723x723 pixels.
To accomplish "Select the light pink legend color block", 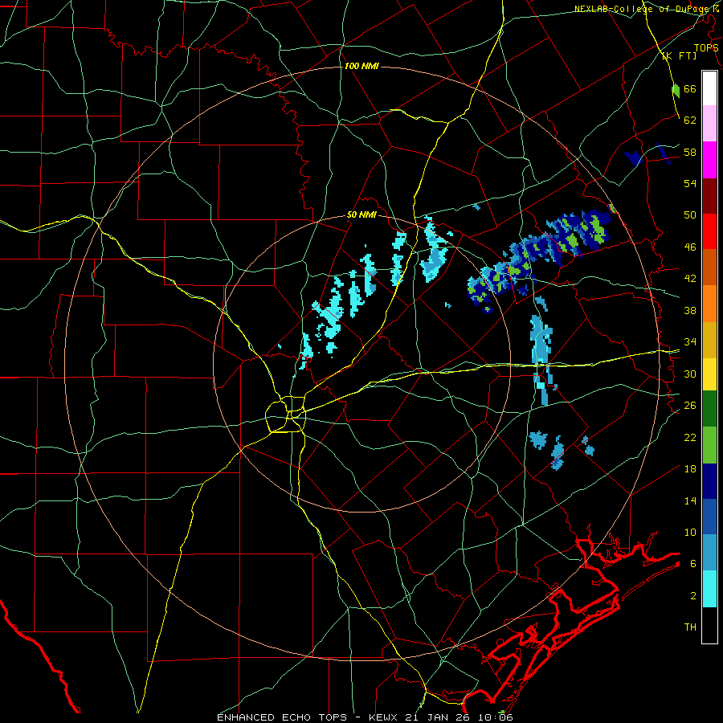I will coord(709,123).
